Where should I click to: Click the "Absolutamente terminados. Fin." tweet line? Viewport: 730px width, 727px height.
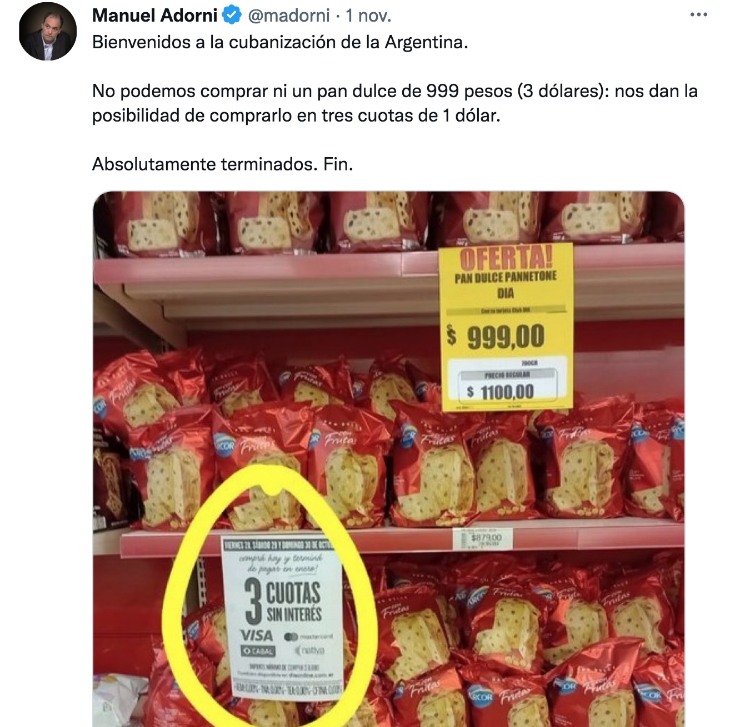(x=223, y=164)
